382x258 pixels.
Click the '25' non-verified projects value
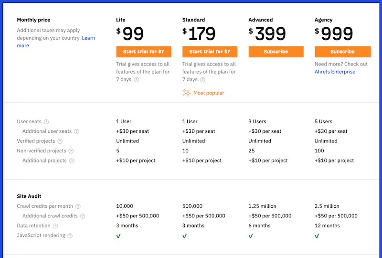[252, 150]
